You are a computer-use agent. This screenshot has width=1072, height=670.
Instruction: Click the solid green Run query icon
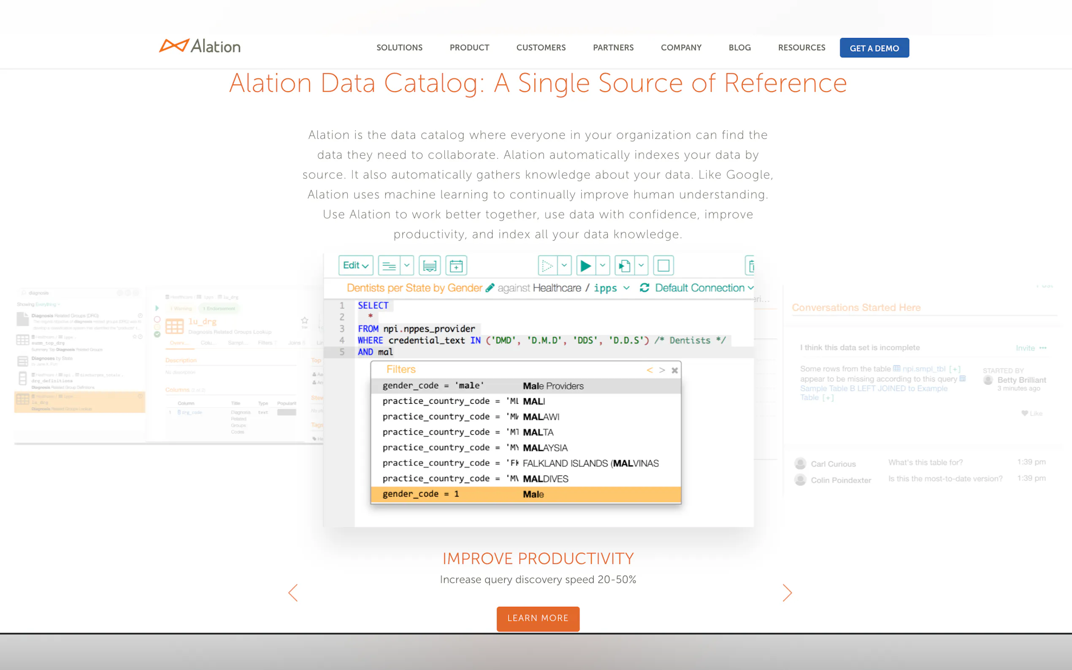coord(585,266)
